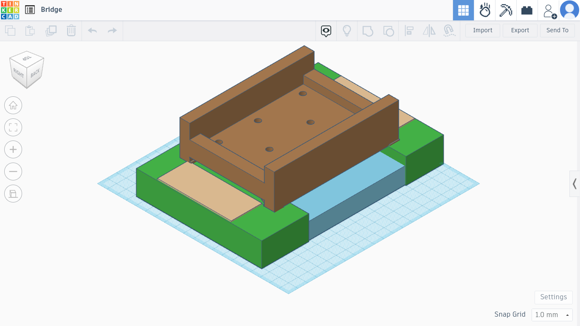
Task: Click the Export button
Action: [x=520, y=31]
